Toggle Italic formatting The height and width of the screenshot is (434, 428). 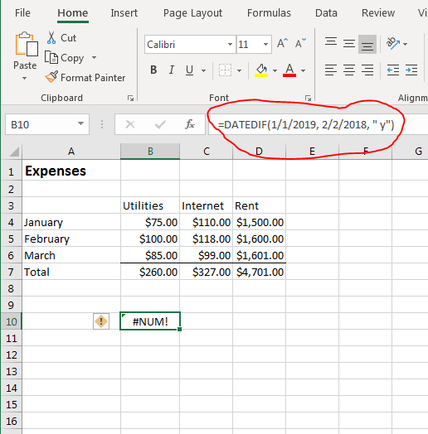click(172, 70)
